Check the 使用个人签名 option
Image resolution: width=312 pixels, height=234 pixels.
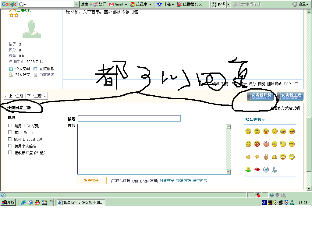(x=9, y=146)
